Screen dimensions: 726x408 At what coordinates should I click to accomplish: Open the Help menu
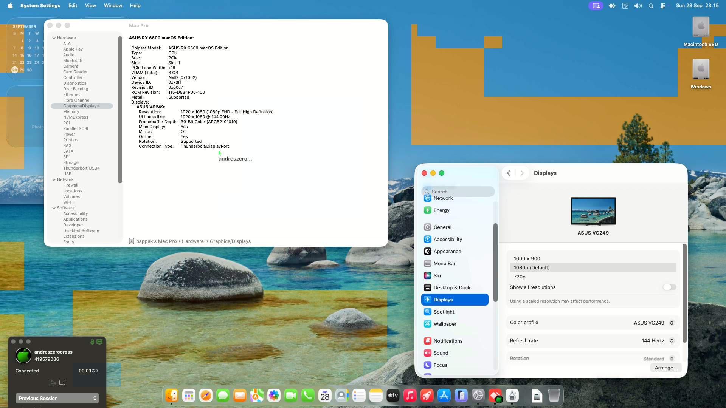click(135, 6)
